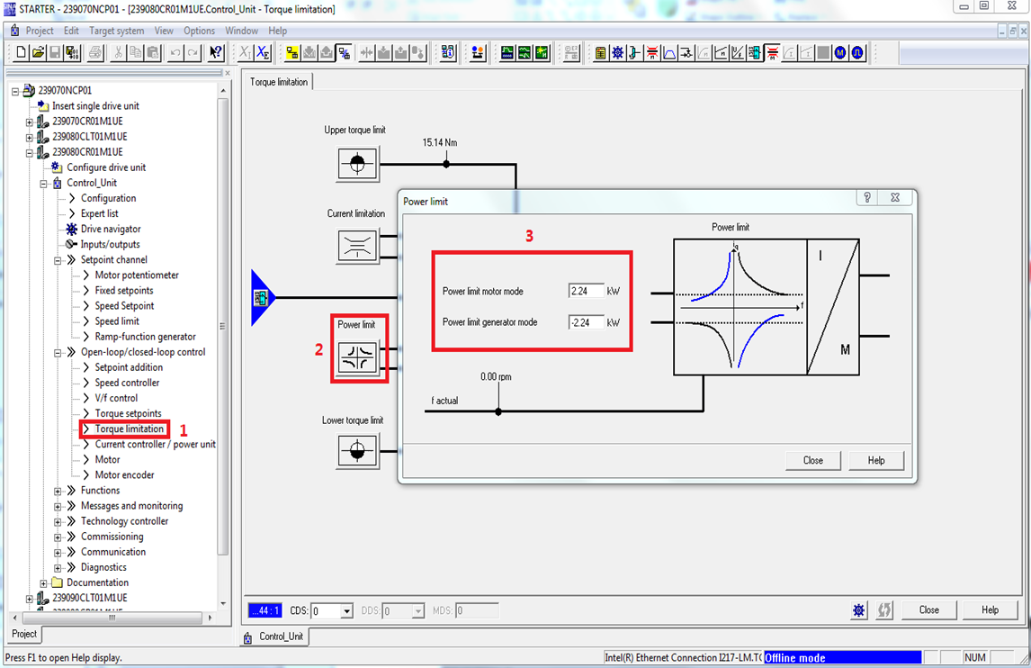
Task: Click the Open project folder icon
Action: tap(38, 53)
